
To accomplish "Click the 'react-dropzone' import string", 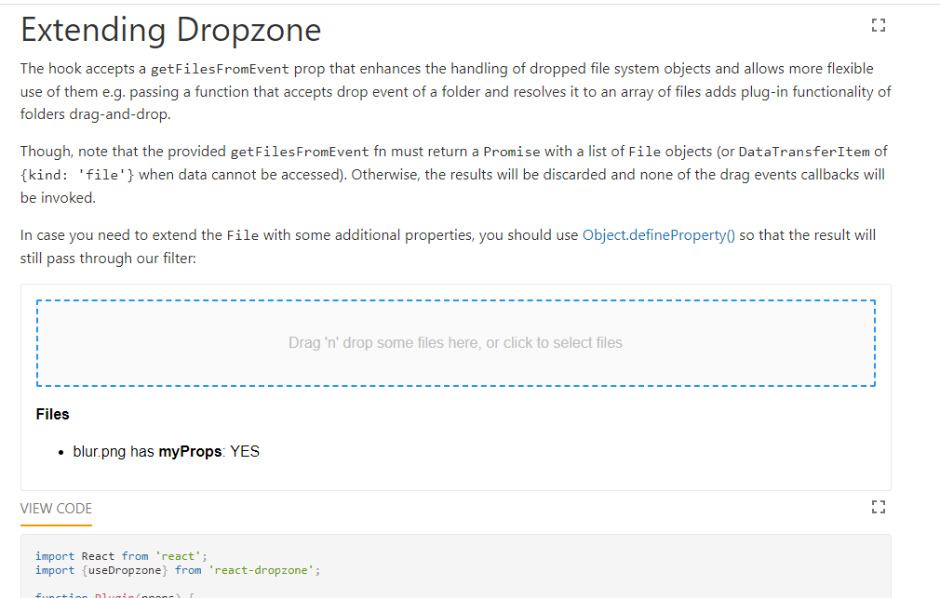I will coord(262,569).
